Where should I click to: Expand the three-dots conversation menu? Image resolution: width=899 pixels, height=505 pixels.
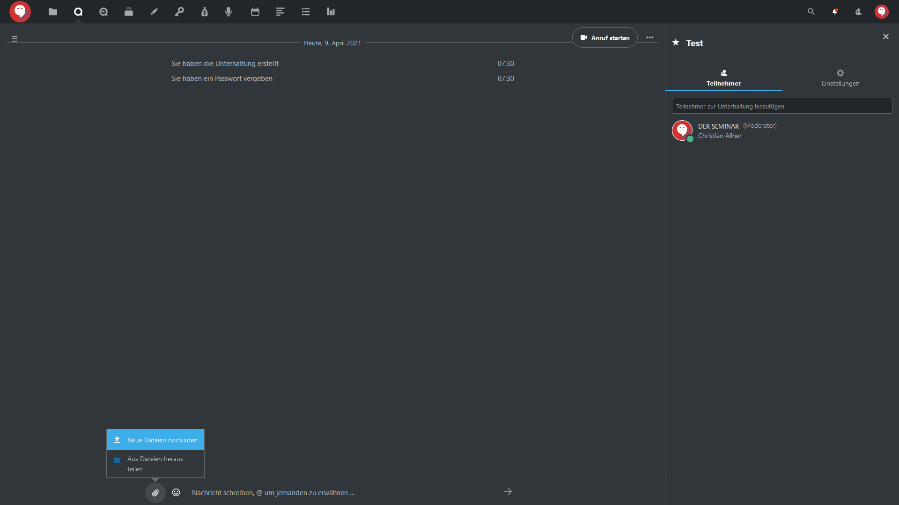click(650, 37)
